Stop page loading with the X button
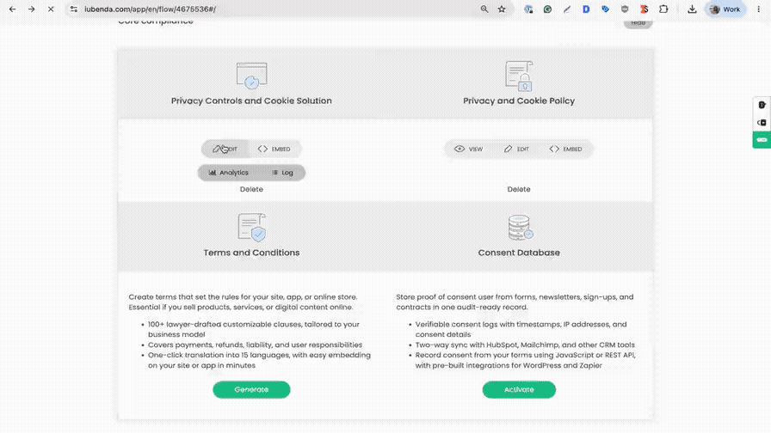Image resolution: width=771 pixels, height=433 pixels. point(51,9)
